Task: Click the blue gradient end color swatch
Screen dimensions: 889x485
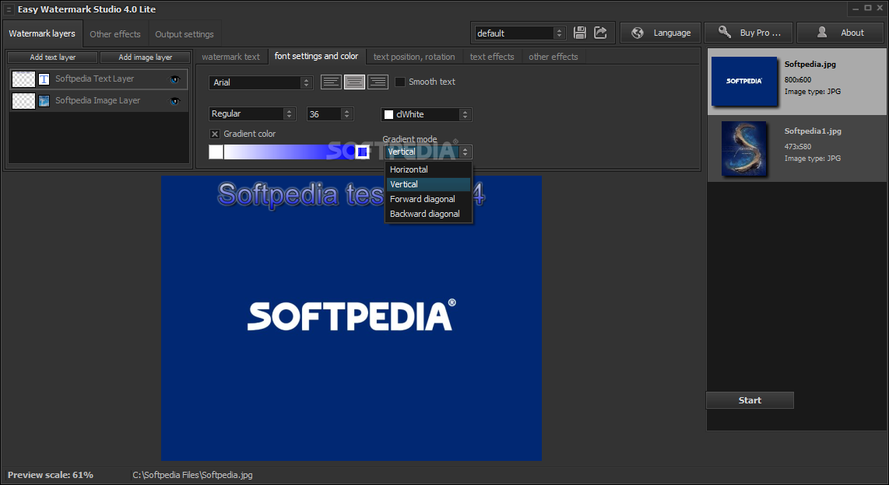Action: (362, 152)
